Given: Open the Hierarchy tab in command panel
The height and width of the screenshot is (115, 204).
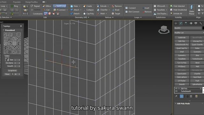Looking at the screenshot, I should pyautogui.click(x=186, y=23).
